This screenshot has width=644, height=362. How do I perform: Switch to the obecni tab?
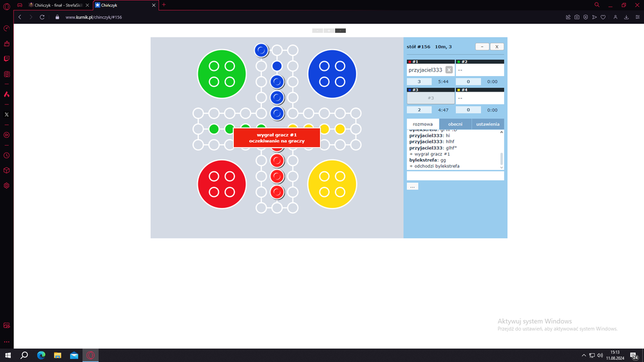click(455, 124)
